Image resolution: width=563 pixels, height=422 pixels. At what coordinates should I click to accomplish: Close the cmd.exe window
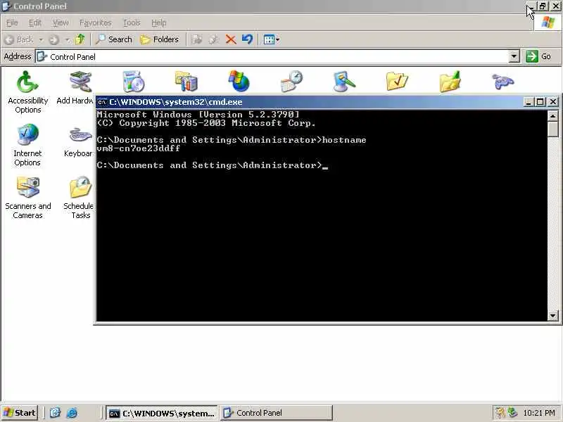[x=553, y=102]
